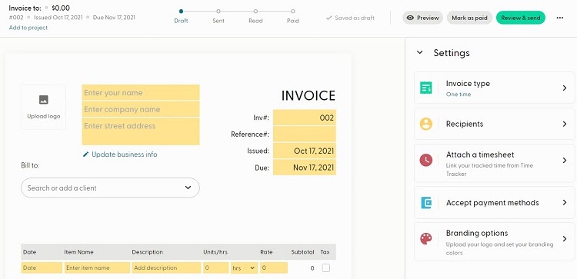577x279 pixels.
Task: Click the Enter item name field
Action: [x=97, y=268]
